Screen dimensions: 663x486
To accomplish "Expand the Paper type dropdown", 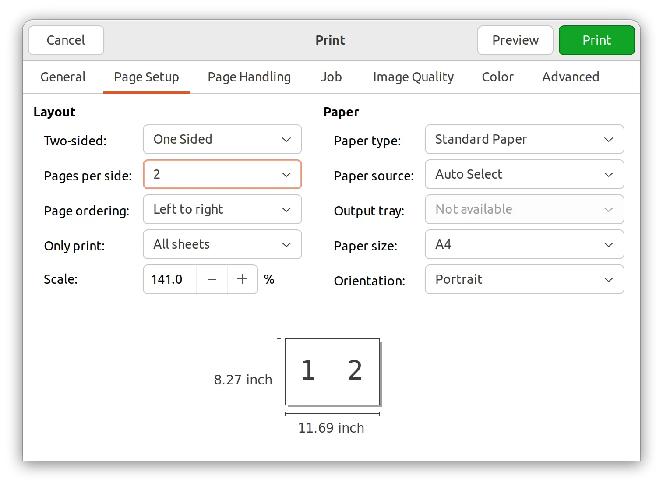I will [524, 139].
